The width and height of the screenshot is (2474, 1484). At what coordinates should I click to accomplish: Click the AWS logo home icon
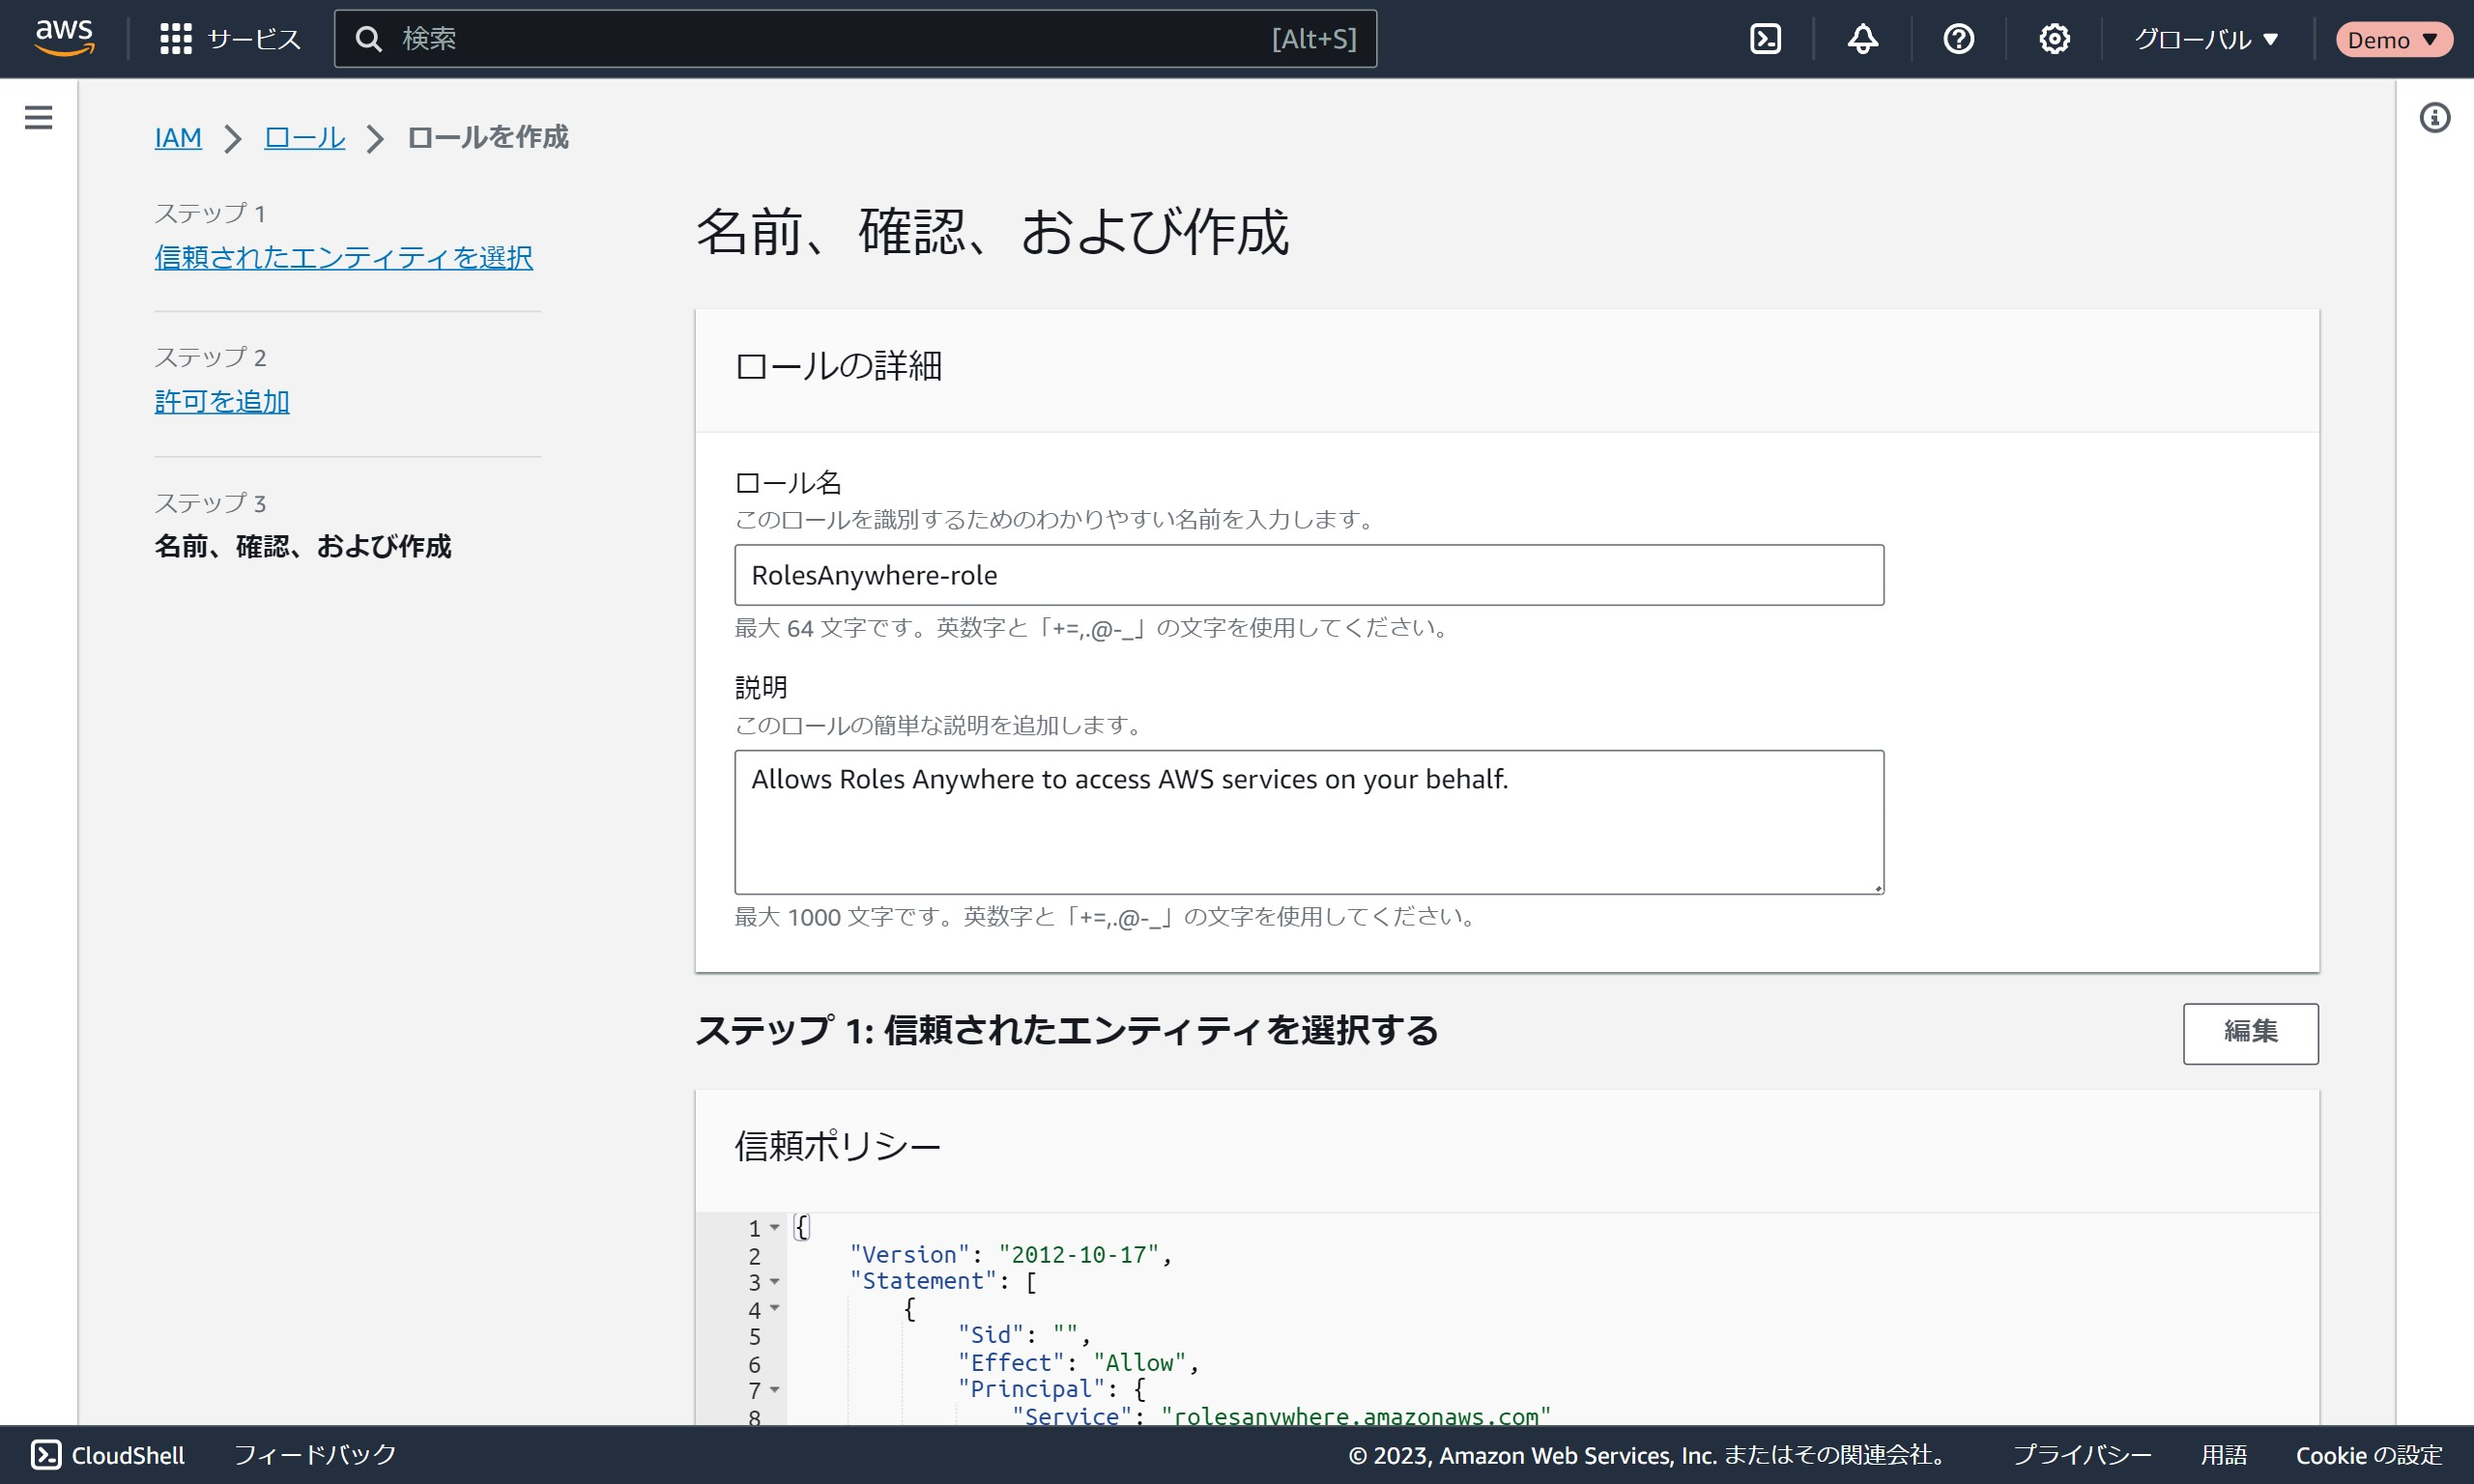(64, 38)
